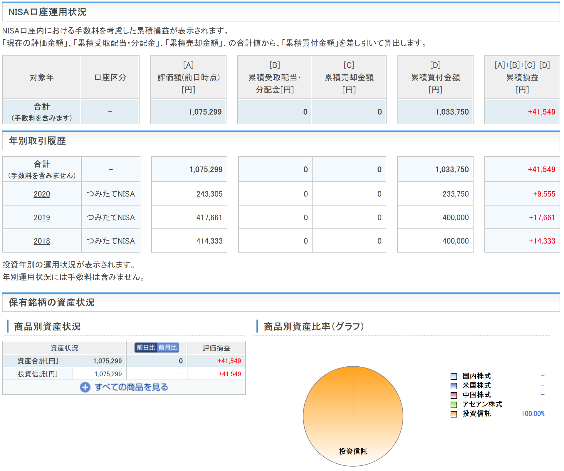Click 中国株式 pink legend swatch

[x=454, y=395]
